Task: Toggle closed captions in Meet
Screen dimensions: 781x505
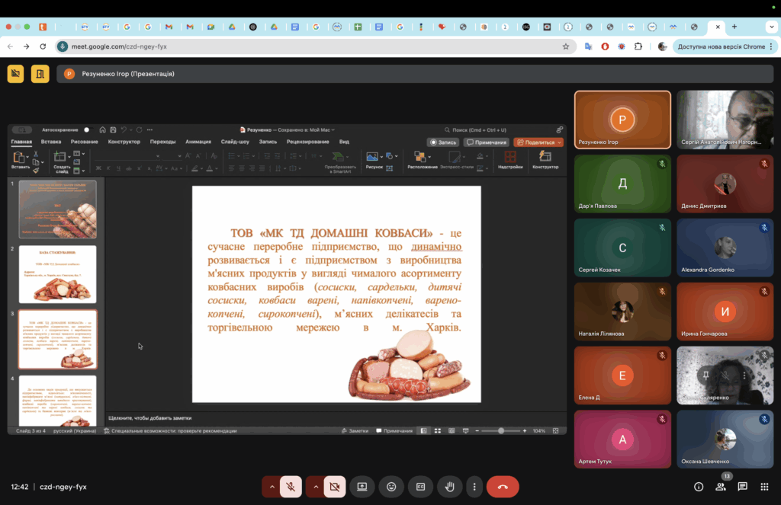Action: click(421, 487)
